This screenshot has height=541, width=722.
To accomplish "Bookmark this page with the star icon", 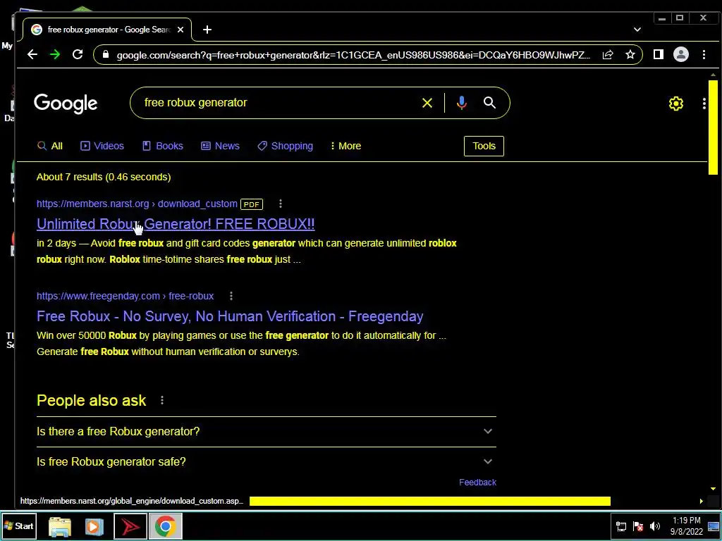I will click(630, 55).
